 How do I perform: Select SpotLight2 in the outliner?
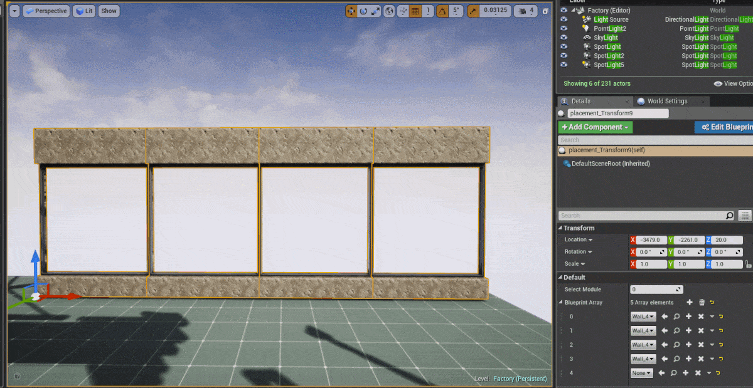click(x=609, y=56)
